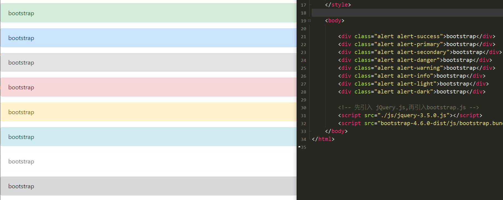The height and width of the screenshot is (200, 503).
Task: Click the "alert alert-info" class string
Action: point(404,76)
